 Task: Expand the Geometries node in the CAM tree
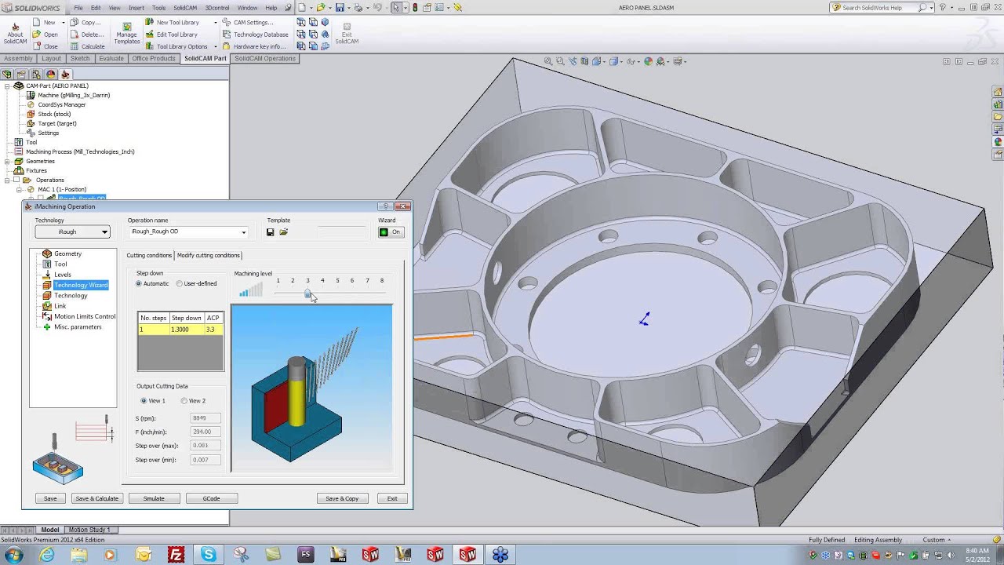pos(5,161)
